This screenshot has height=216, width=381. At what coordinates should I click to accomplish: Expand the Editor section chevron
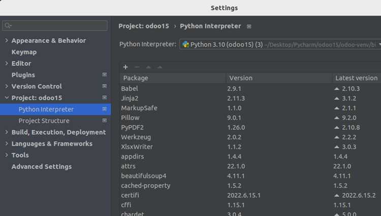[x=7, y=63]
